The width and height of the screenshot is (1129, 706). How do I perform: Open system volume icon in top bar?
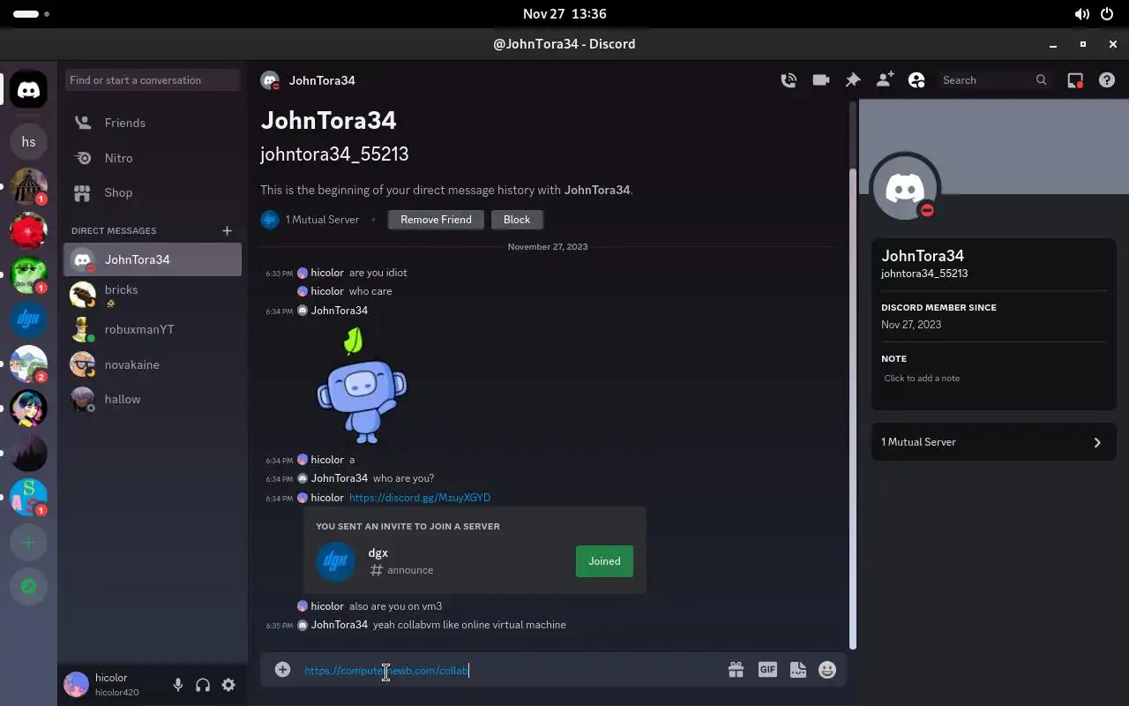click(1081, 14)
